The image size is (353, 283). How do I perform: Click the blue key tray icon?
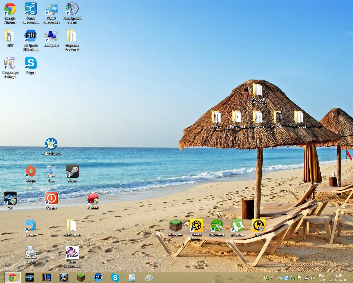coord(286,278)
